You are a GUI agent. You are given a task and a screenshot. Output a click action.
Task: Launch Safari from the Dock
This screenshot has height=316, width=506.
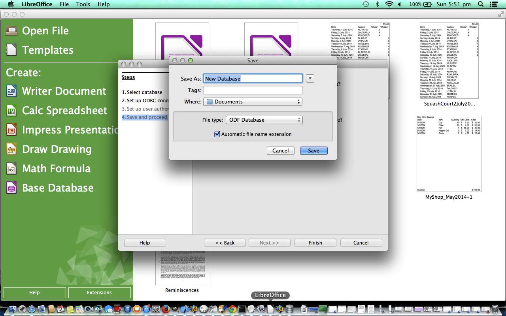pyautogui.click(x=32, y=309)
